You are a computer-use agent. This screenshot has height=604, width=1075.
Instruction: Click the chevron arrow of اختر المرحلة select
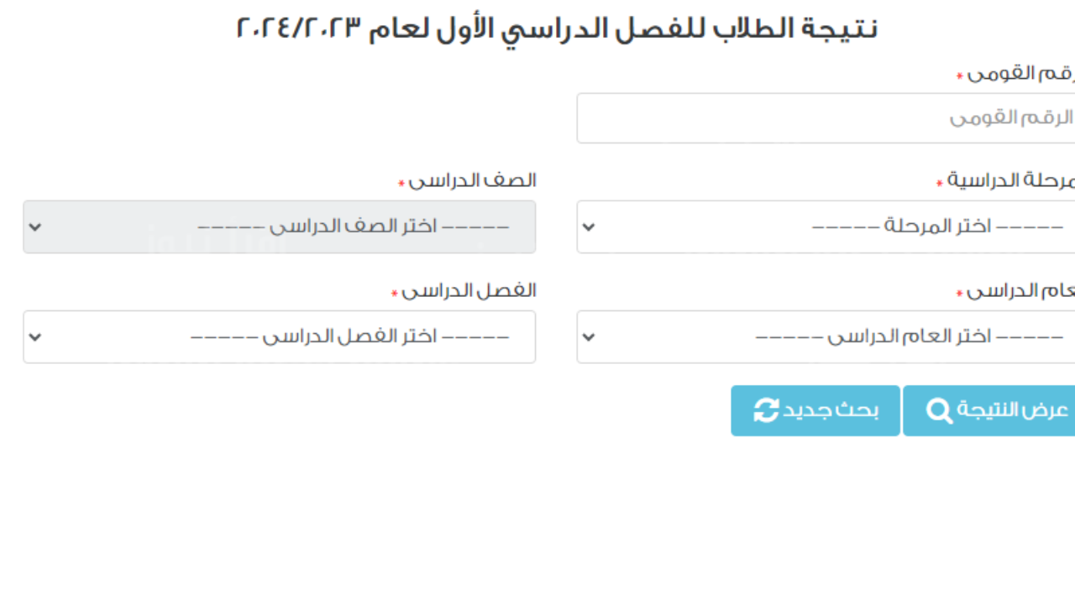589,227
